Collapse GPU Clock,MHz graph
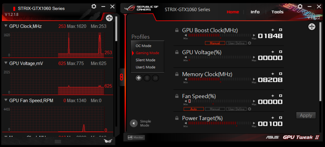Viewport: 325px width, 147px height. [6, 26]
